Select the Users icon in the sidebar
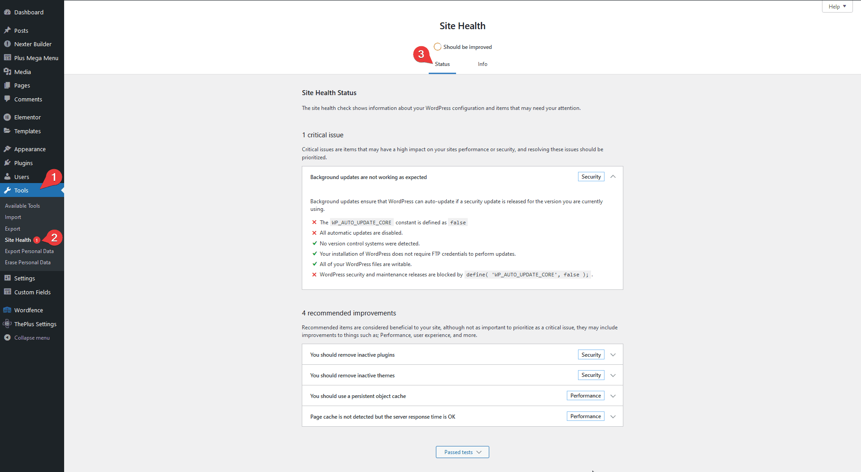This screenshot has width=861, height=472. pyautogui.click(x=8, y=176)
